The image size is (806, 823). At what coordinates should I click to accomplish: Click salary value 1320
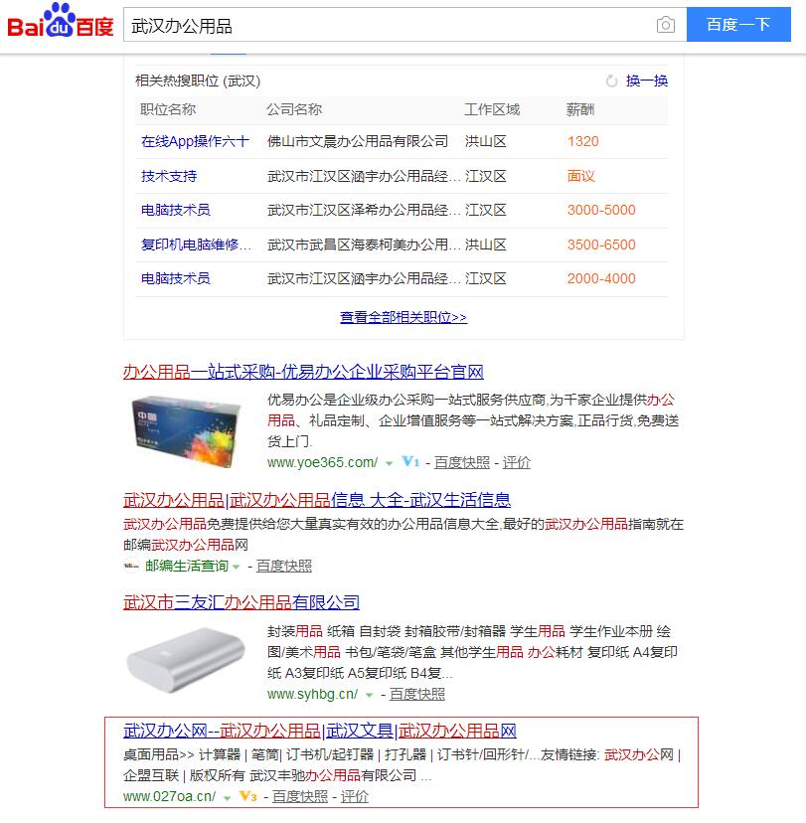click(583, 141)
